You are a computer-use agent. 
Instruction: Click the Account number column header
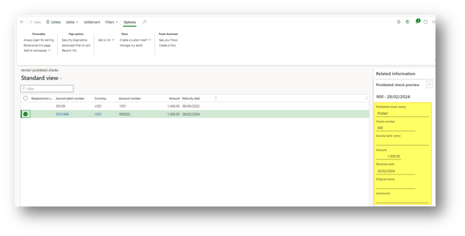point(130,98)
